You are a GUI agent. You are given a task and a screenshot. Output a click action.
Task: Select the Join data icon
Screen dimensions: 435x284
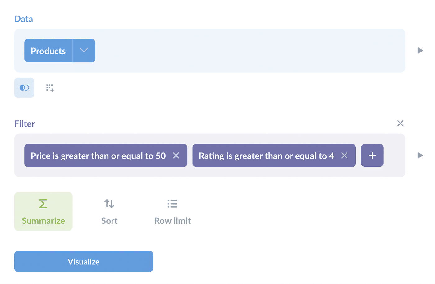pyautogui.click(x=24, y=88)
